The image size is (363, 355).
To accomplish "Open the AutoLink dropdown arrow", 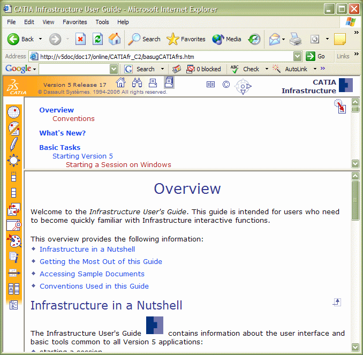I will (x=315, y=69).
